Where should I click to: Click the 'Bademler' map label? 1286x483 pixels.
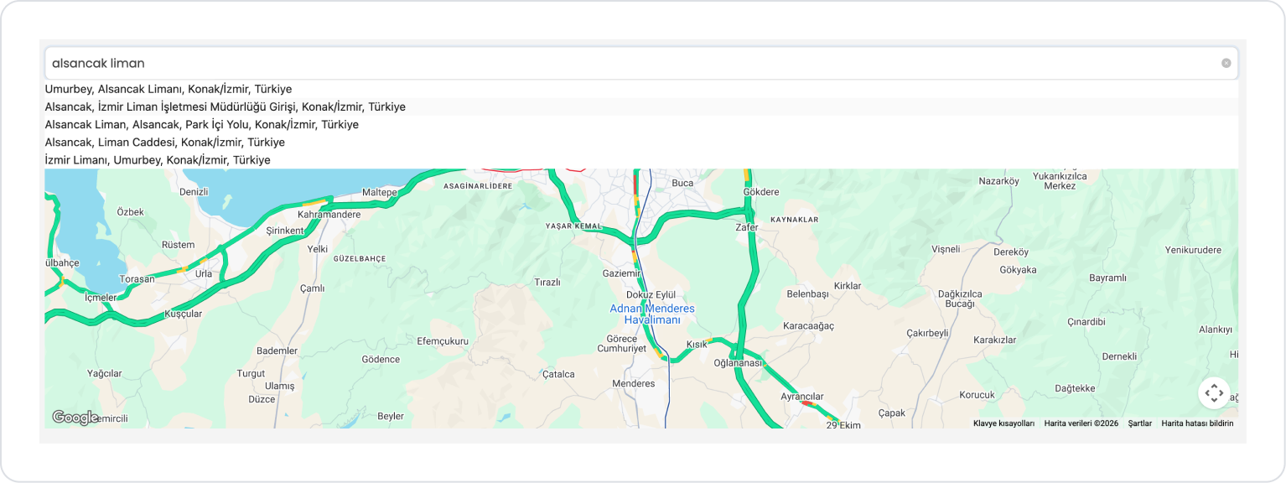point(277,351)
